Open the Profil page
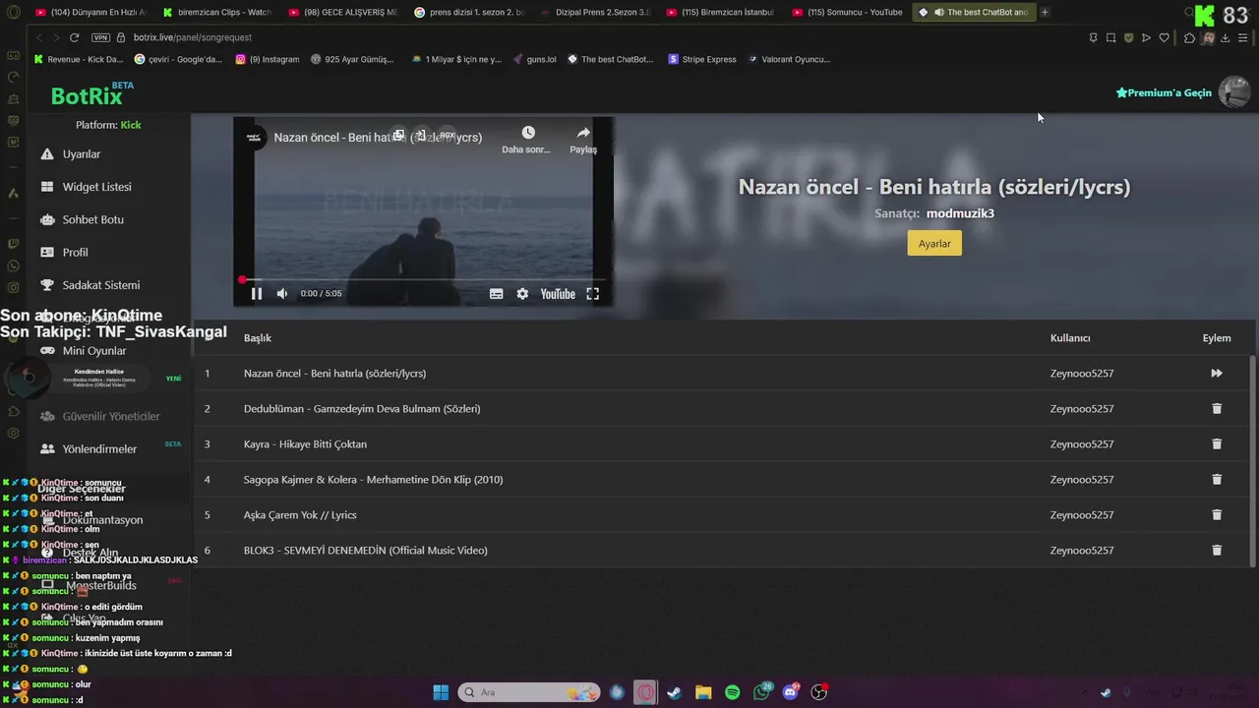The image size is (1259, 708). click(75, 252)
